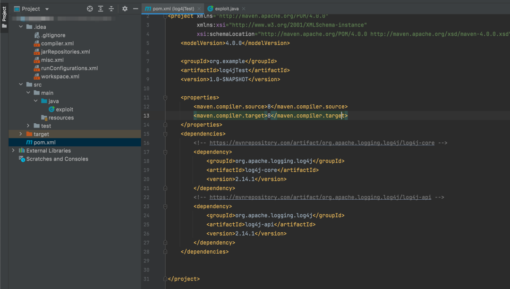Expand External Libraries node
510x289 pixels.
click(13, 151)
